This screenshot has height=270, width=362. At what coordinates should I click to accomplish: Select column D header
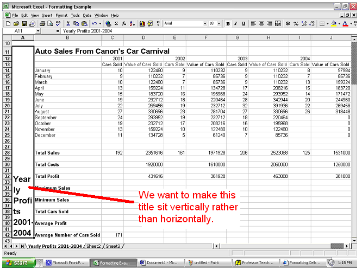click(x=143, y=37)
